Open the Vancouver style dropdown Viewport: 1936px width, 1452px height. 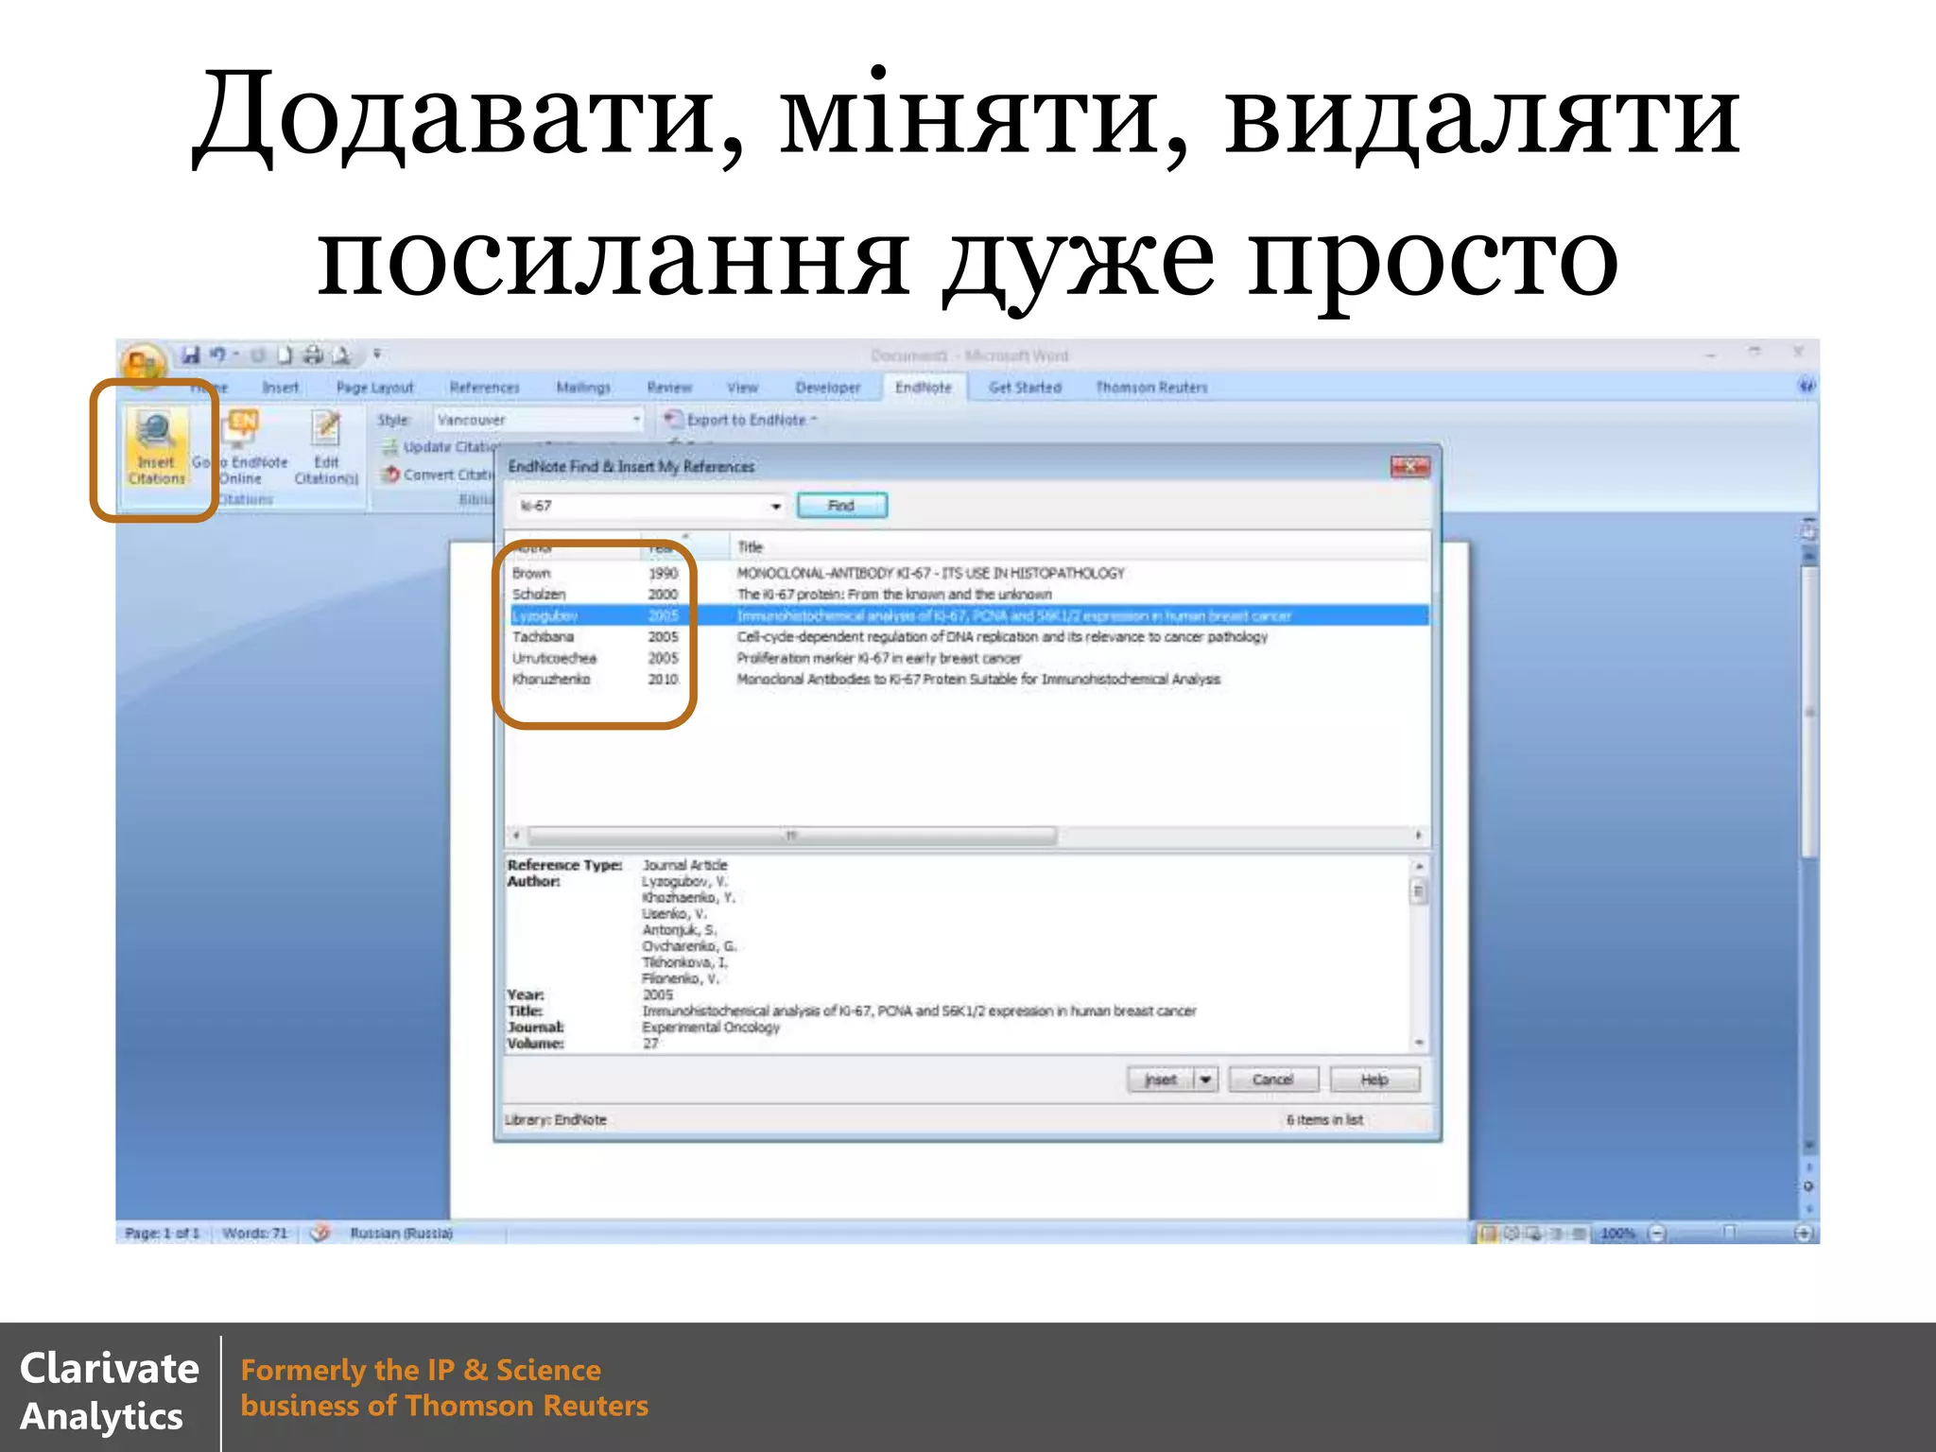point(635,419)
